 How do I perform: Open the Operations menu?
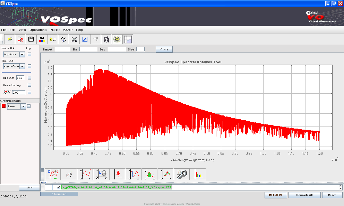click(x=38, y=30)
